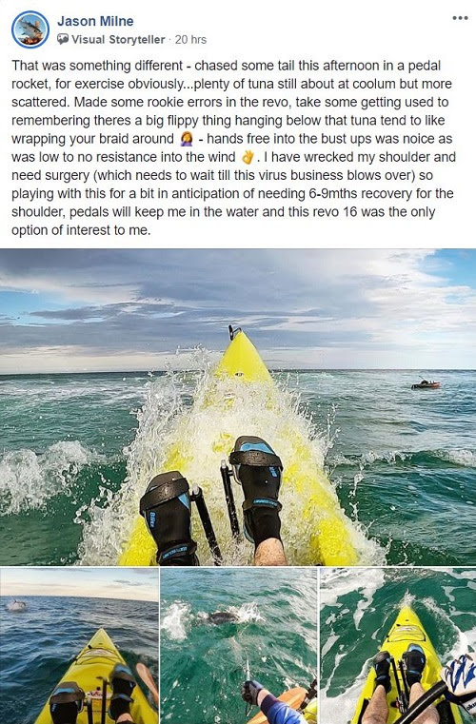Viewport: 476px width, 724px height.
Task: Open the bottom-left photo with jumping fish
Action: point(79,646)
